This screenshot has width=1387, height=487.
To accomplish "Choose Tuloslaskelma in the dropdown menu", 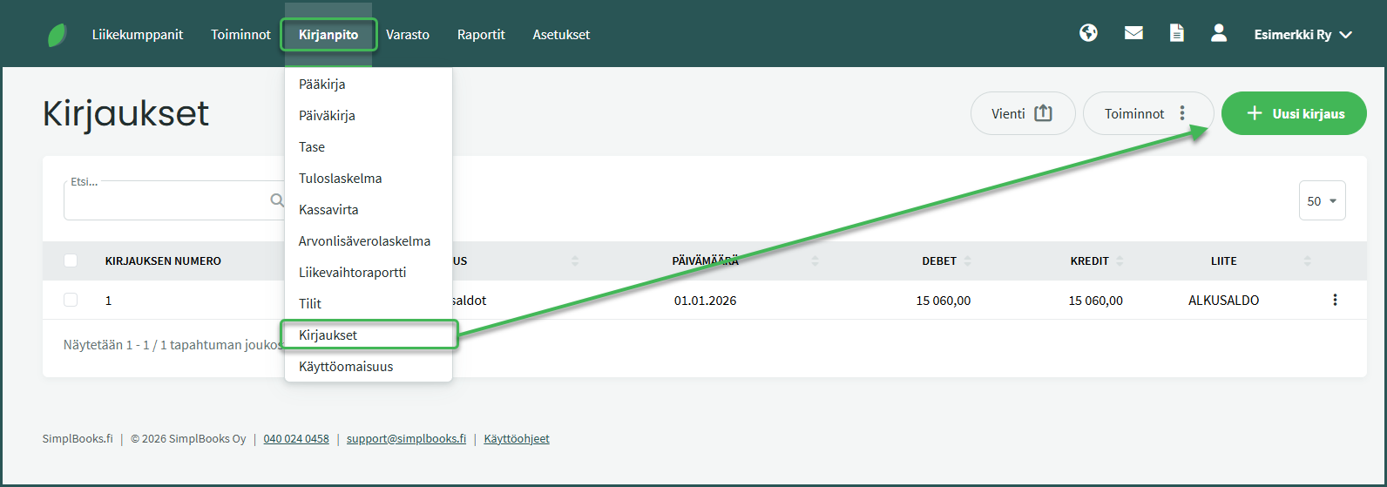I will tap(340, 179).
